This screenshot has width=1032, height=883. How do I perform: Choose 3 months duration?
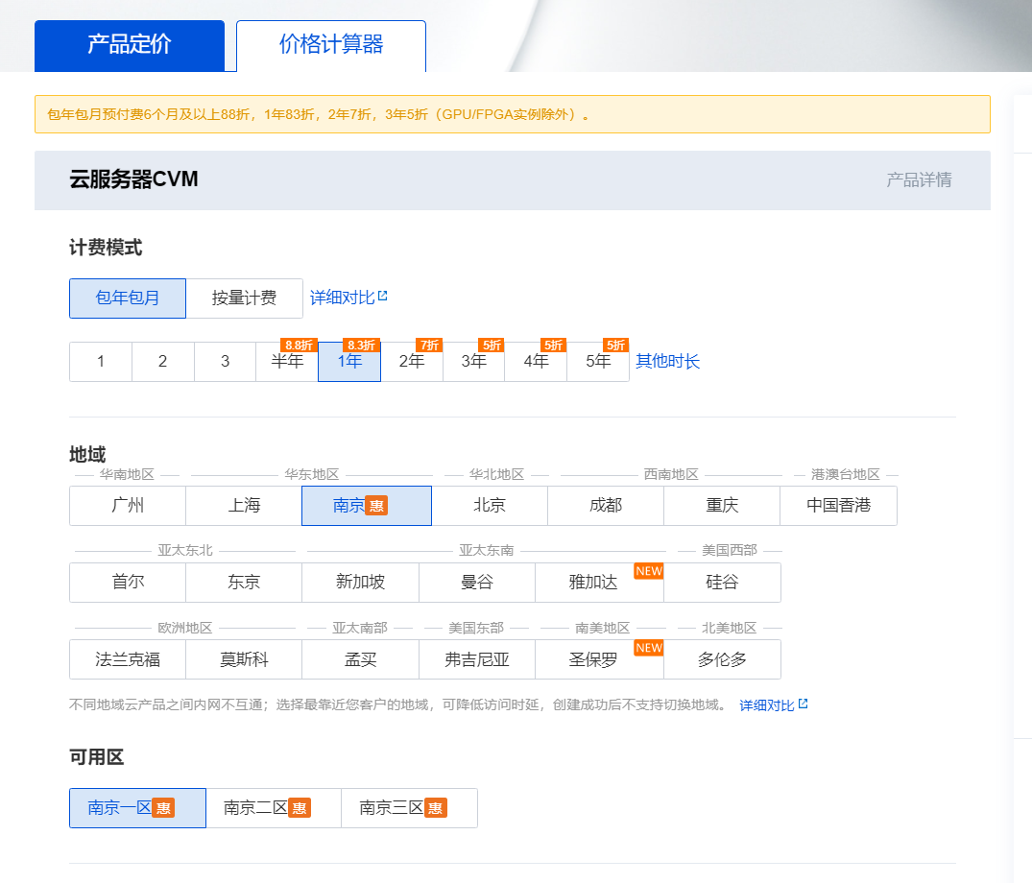225,361
